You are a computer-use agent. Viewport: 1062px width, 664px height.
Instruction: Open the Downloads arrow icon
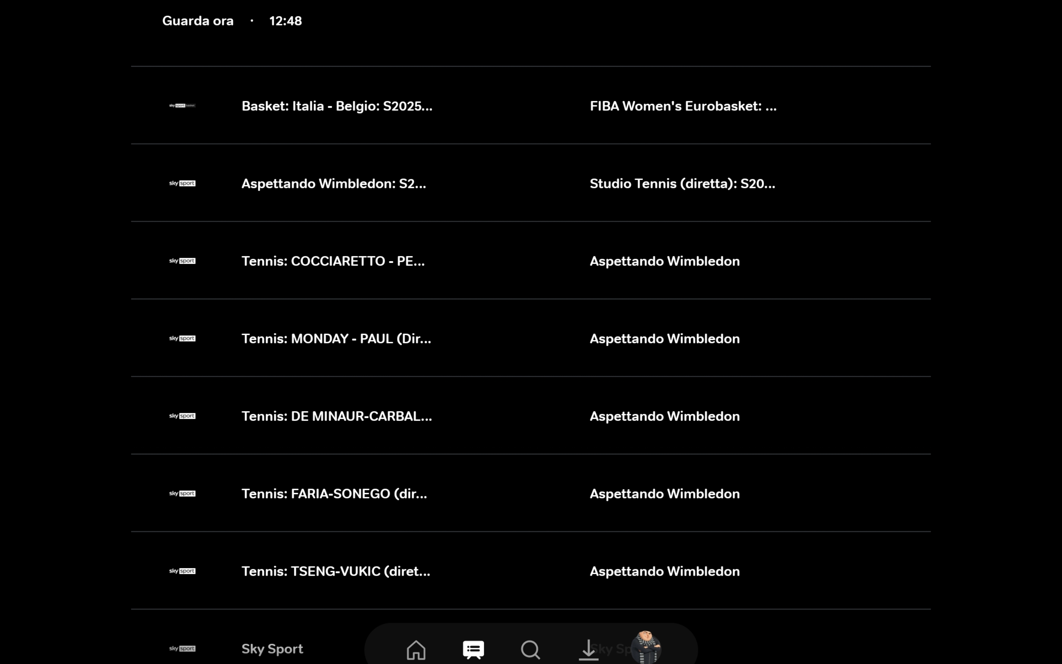coord(588,650)
